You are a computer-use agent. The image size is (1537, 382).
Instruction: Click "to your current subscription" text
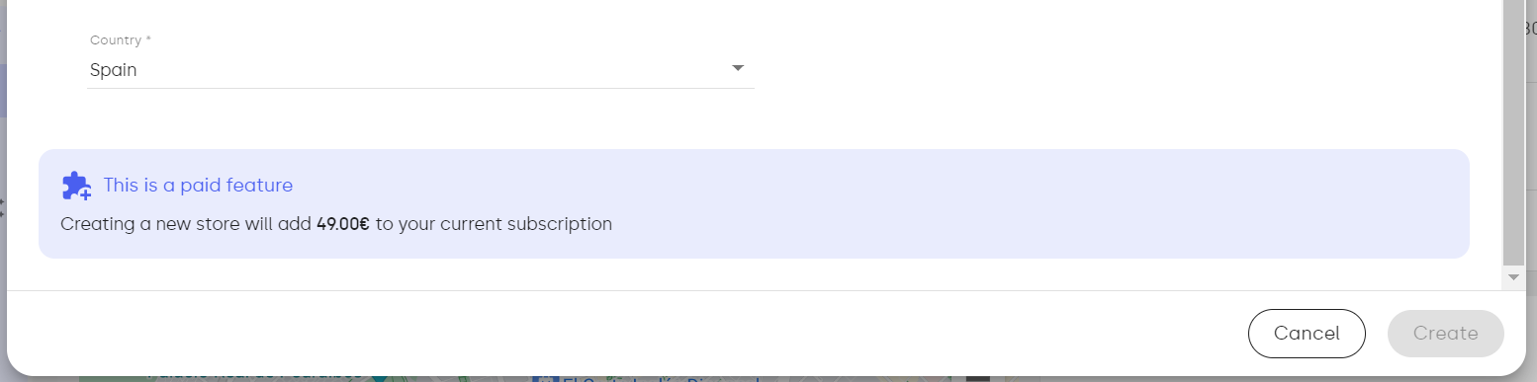click(x=494, y=224)
